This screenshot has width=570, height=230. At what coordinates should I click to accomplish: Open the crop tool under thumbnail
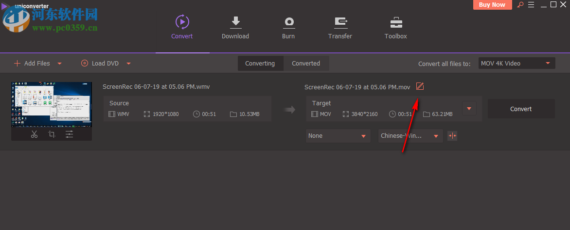[x=52, y=134]
